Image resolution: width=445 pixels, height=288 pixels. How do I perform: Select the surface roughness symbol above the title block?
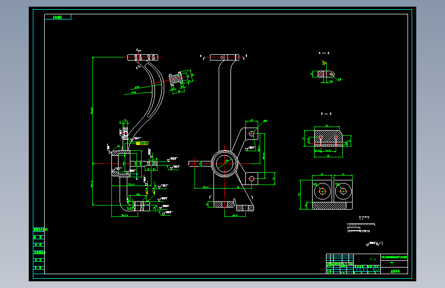[x=374, y=244]
